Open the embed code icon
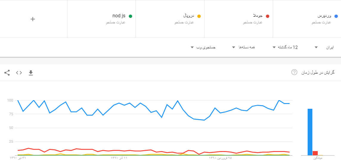The height and width of the screenshot is (163, 341). pos(19,73)
